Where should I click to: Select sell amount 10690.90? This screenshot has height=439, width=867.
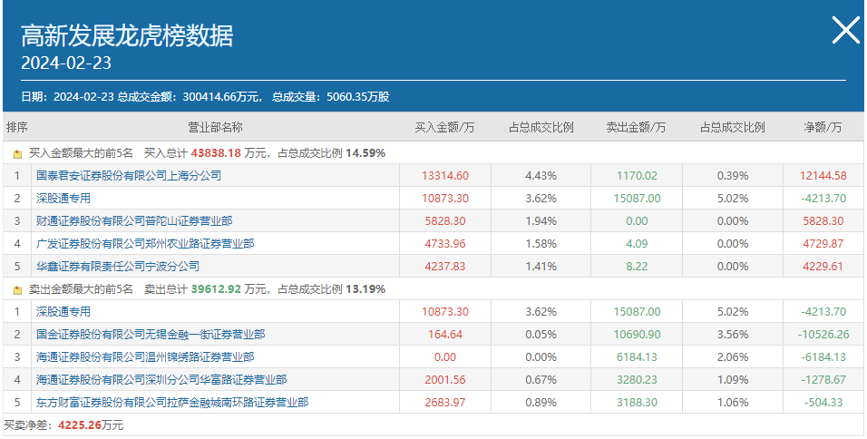[637, 335]
